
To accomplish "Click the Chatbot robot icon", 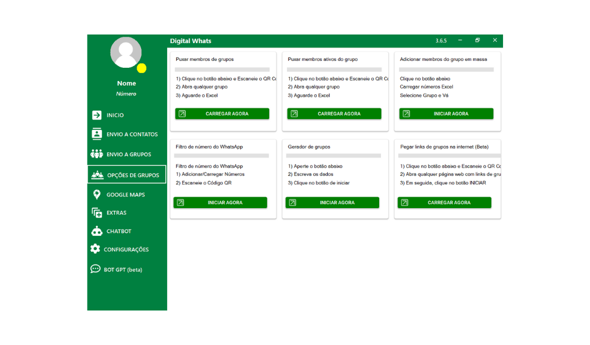I will click(x=97, y=231).
